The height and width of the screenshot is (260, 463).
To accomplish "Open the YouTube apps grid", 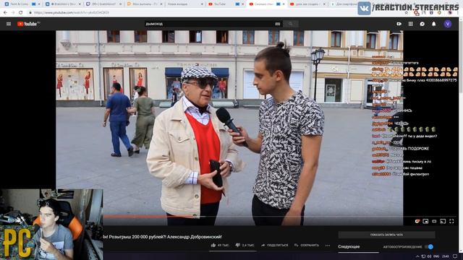I will pyautogui.click(x=411, y=24).
